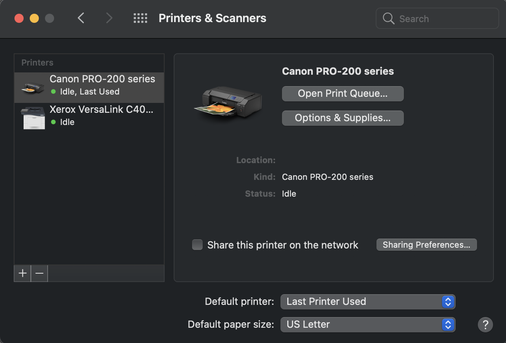This screenshot has width=506, height=343.
Task: Open the Help question mark icon
Action: click(x=485, y=324)
